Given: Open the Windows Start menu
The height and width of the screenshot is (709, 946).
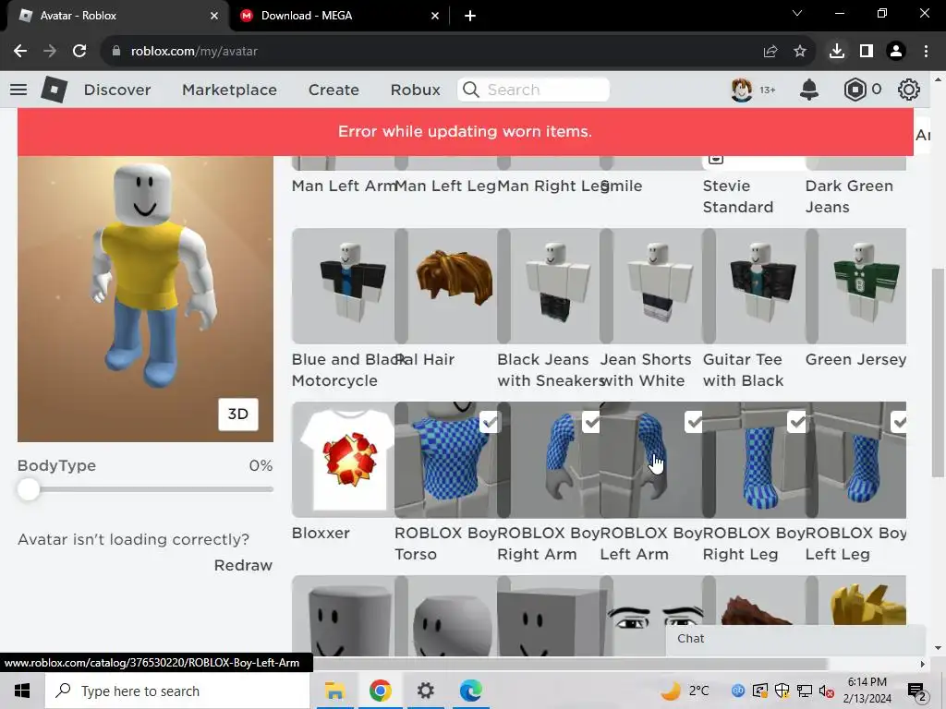Looking at the screenshot, I should 22,691.
